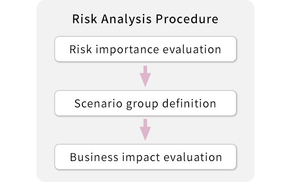The height and width of the screenshot is (182, 291).
Task: Select the Scenario group definition box
Action: [145, 103]
